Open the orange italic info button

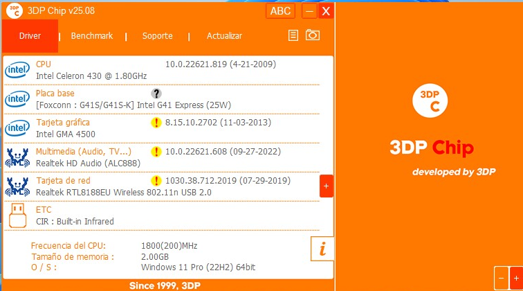[x=322, y=248]
